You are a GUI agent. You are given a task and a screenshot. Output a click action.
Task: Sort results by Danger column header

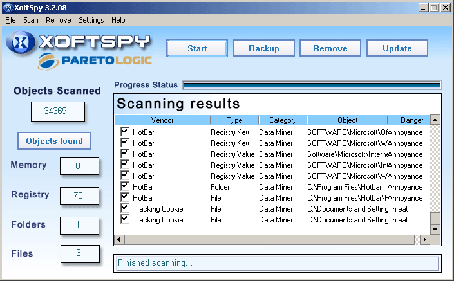pyautogui.click(x=409, y=120)
